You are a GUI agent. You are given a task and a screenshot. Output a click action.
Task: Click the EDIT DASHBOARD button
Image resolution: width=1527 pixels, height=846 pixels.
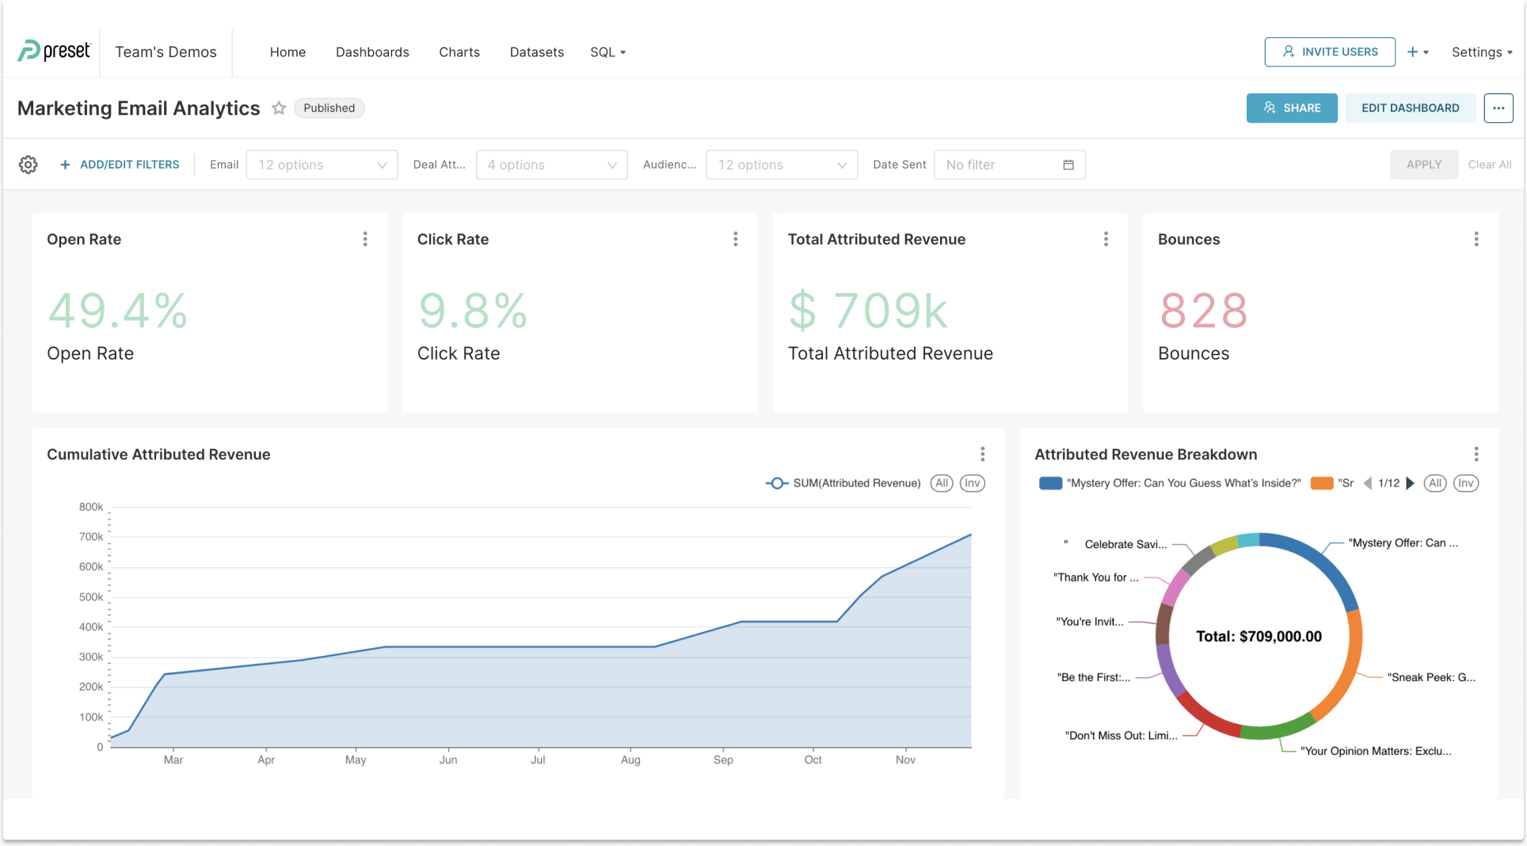point(1410,108)
